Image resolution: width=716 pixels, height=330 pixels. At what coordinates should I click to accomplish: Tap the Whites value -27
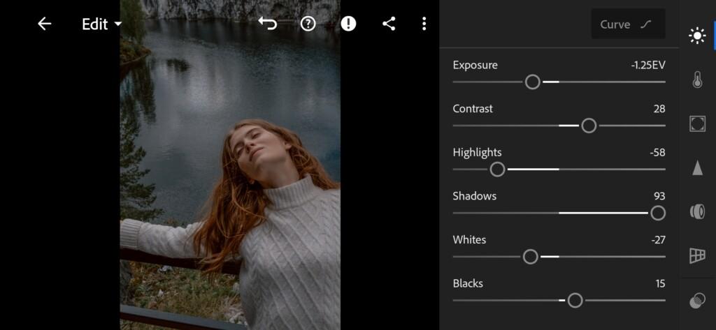point(658,240)
